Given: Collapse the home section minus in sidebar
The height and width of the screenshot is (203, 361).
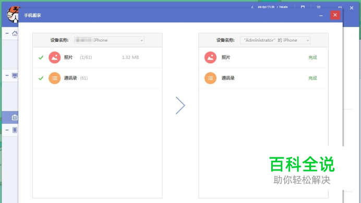Looking at the screenshot, I should 7,33.
